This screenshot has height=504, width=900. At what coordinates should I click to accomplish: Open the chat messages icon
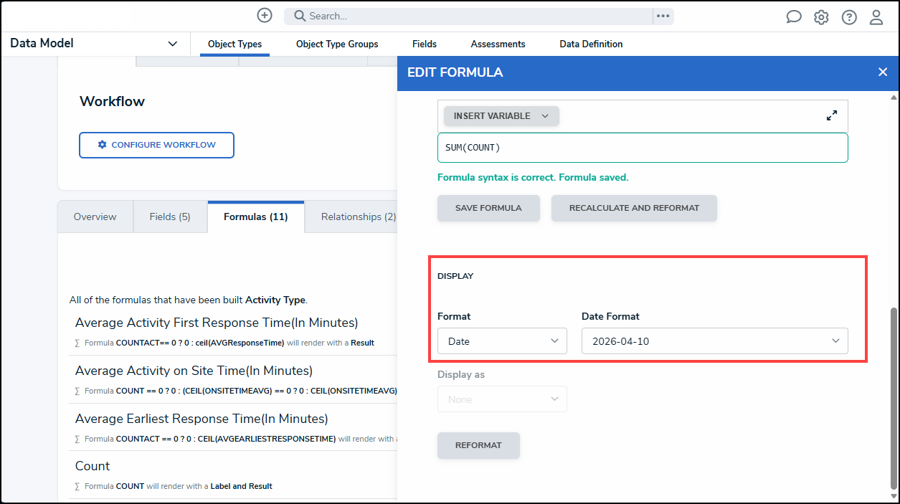(793, 17)
